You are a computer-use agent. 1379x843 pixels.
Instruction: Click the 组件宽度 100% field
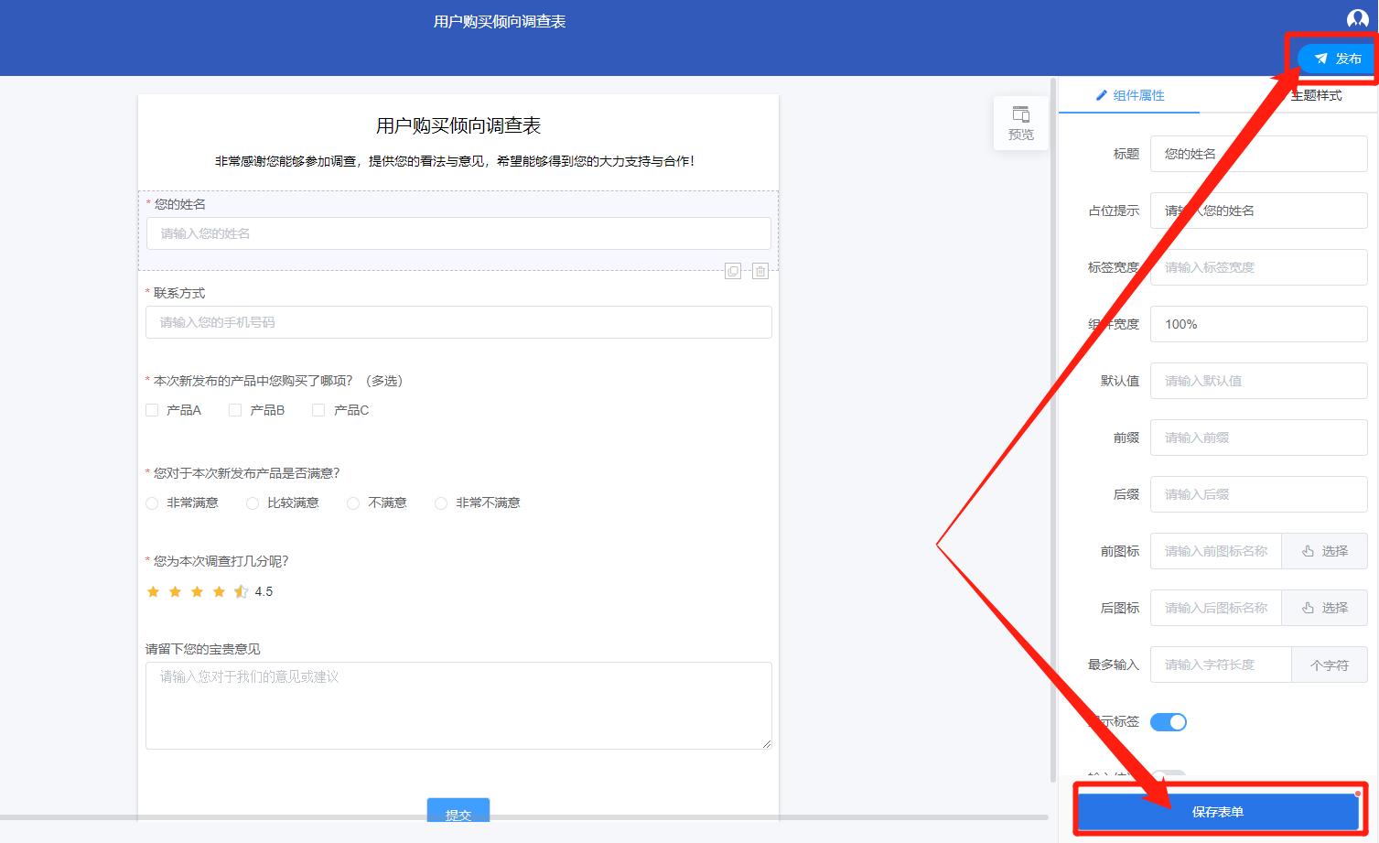coord(1258,323)
